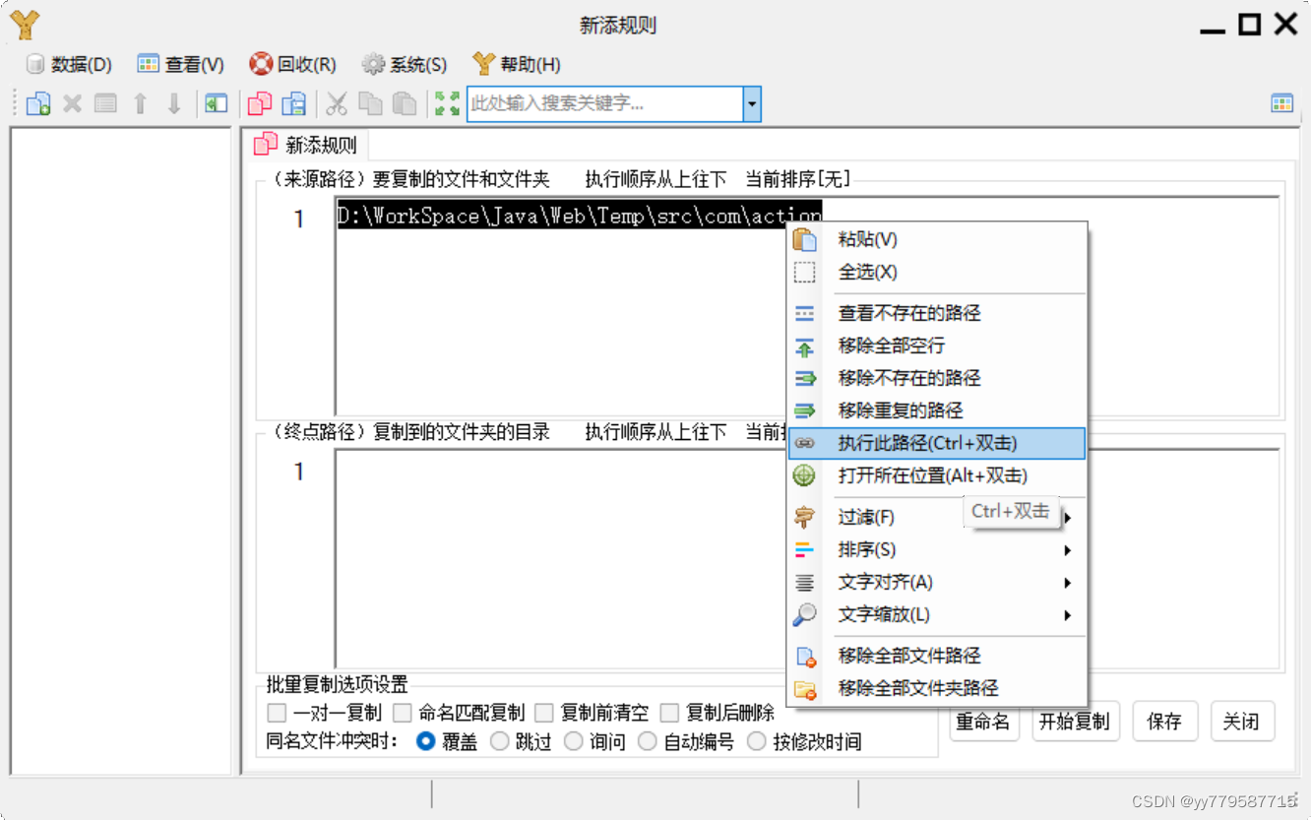Choose 粘贴(V) in context menu
Viewport: 1311px width, 820px height.
pos(937,240)
